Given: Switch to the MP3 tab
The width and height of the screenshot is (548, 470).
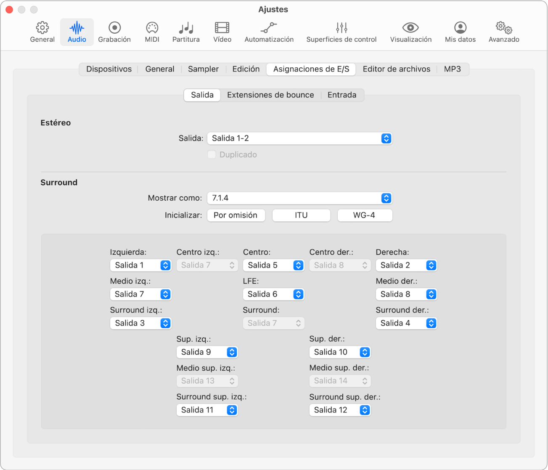Looking at the screenshot, I should point(453,69).
